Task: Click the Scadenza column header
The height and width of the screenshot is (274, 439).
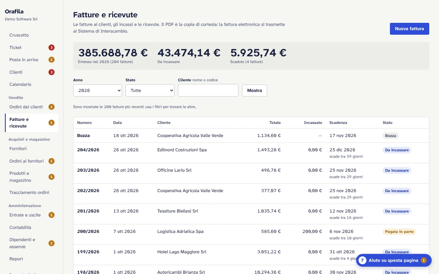Action: [x=338, y=123]
